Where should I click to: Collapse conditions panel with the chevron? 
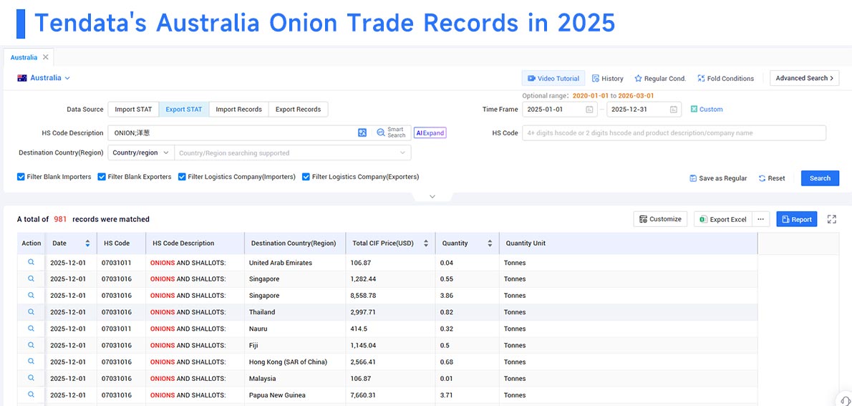click(432, 196)
